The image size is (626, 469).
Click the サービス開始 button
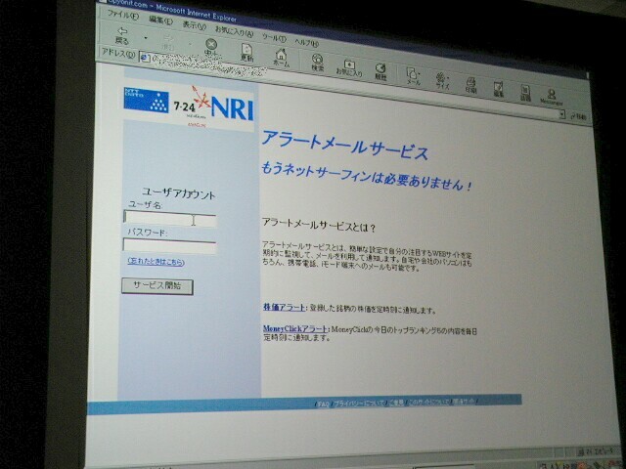pos(156,287)
